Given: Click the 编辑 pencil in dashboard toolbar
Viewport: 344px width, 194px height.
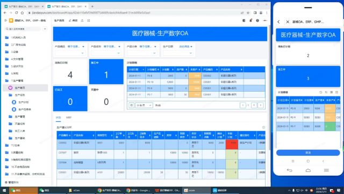Looking at the screenshot, I should pos(73,20).
